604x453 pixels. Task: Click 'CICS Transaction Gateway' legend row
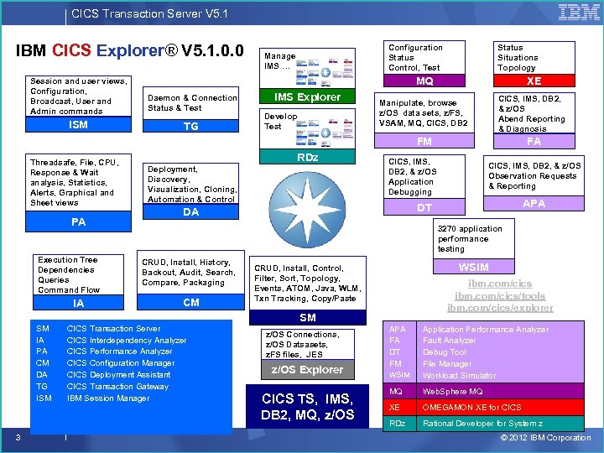102,387
